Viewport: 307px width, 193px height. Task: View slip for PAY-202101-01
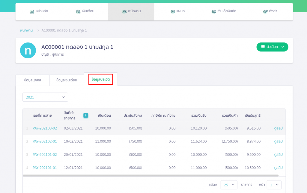[x=278, y=168]
